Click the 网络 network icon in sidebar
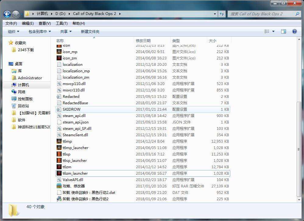 pyautogui.click(x=14, y=92)
